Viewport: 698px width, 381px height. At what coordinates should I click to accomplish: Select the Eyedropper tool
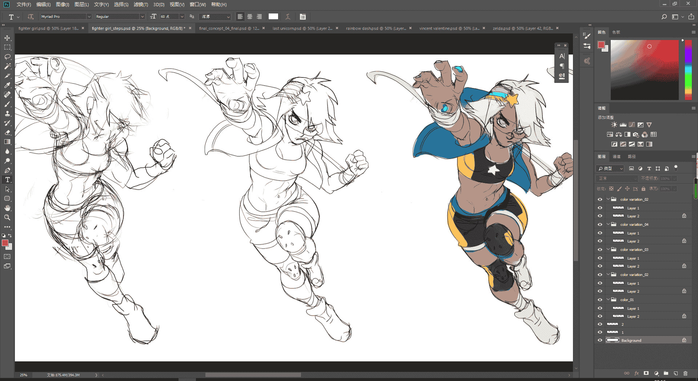coord(7,85)
